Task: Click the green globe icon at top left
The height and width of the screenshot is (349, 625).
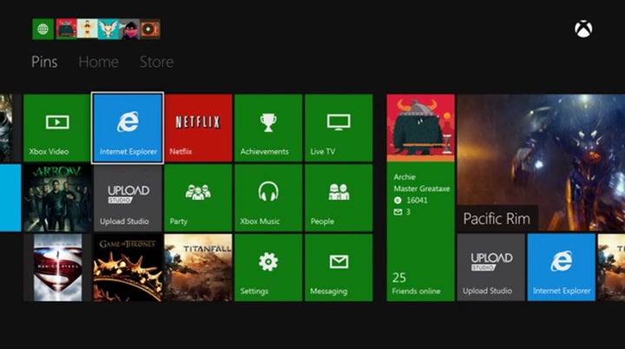Action: pyautogui.click(x=43, y=29)
